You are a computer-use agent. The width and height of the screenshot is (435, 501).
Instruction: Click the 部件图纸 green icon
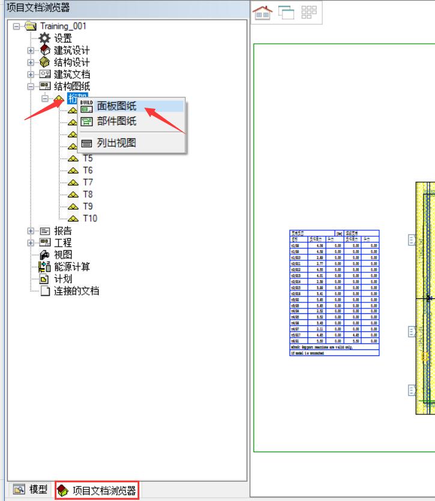87,121
